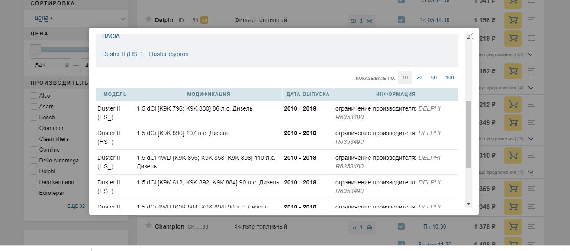Open the lines menu beside the 219 ₽ offer
This screenshot has height=251, width=570.
point(532,38)
